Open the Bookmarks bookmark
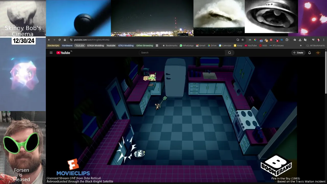This screenshot has height=184, width=327. click(x=170, y=45)
